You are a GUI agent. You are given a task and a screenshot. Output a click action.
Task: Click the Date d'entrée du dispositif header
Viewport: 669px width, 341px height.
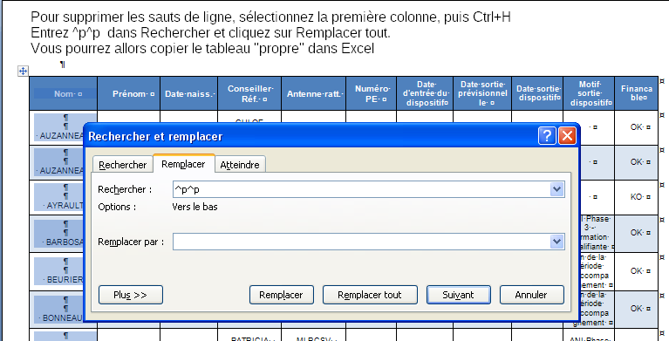pyautogui.click(x=425, y=93)
